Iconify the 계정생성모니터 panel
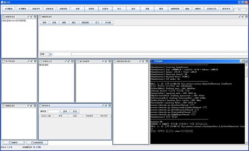Screen dimensions: 249x151 pyautogui.click(x=140, y=61)
